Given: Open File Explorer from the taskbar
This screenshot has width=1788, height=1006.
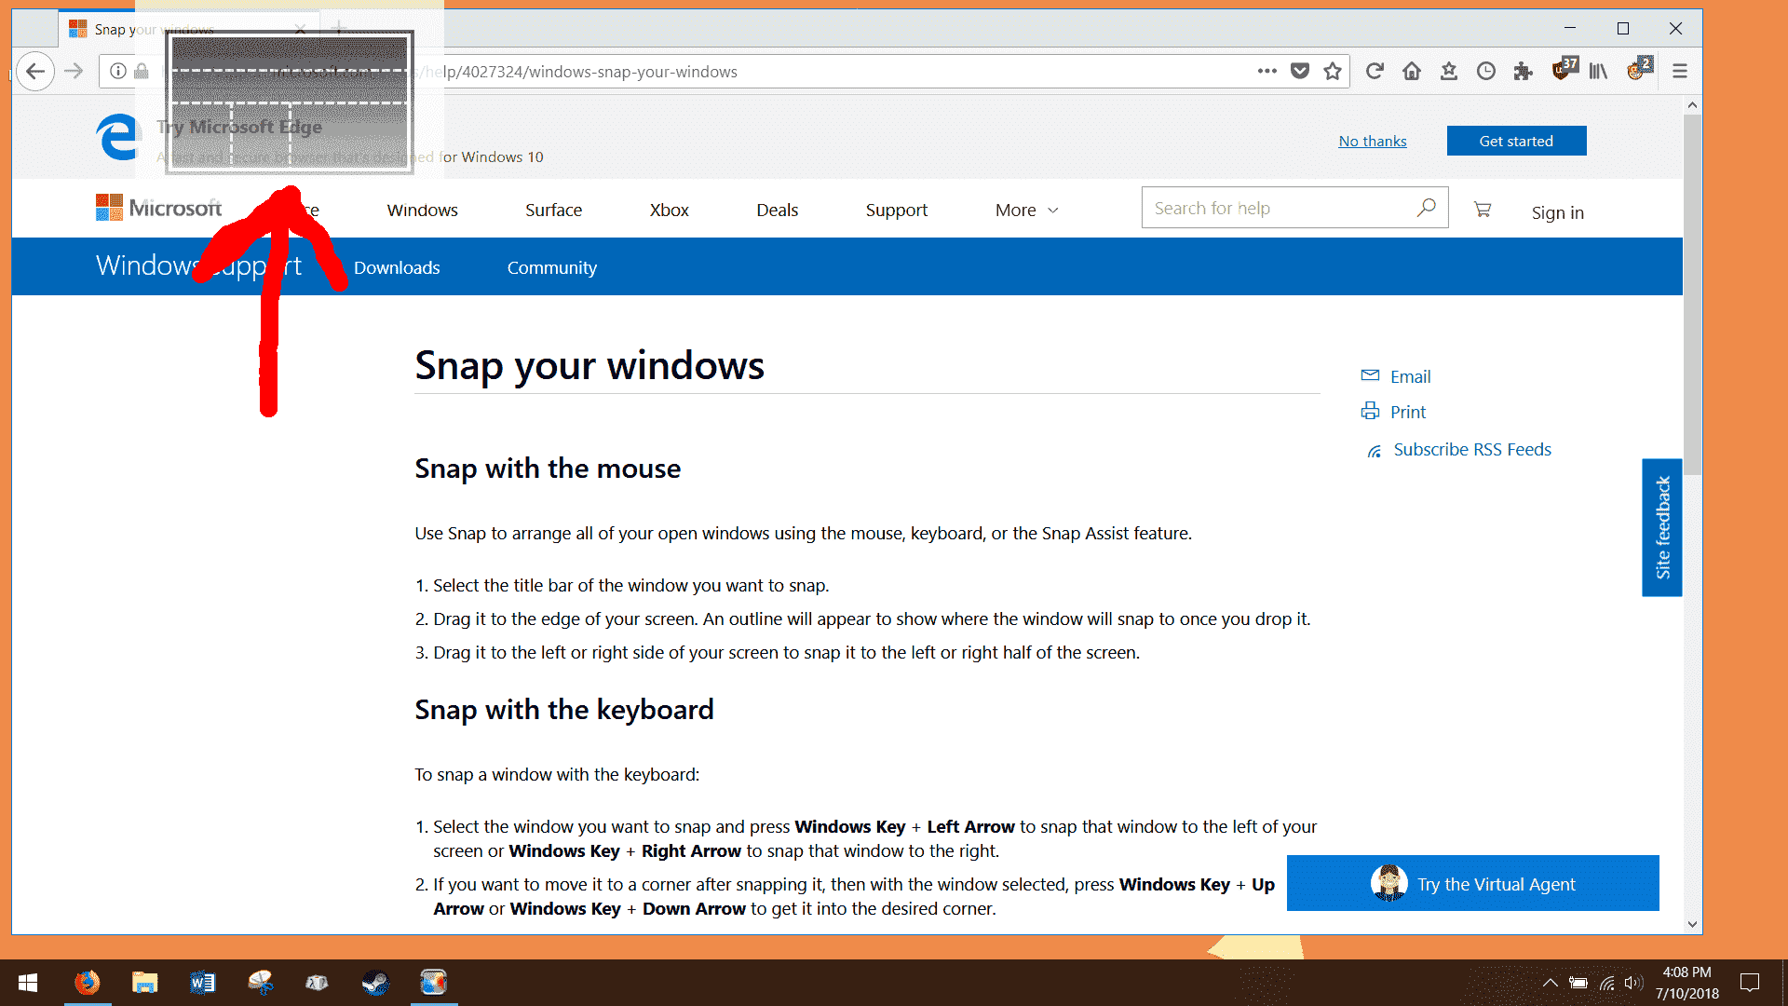Looking at the screenshot, I should pos(144,982).
